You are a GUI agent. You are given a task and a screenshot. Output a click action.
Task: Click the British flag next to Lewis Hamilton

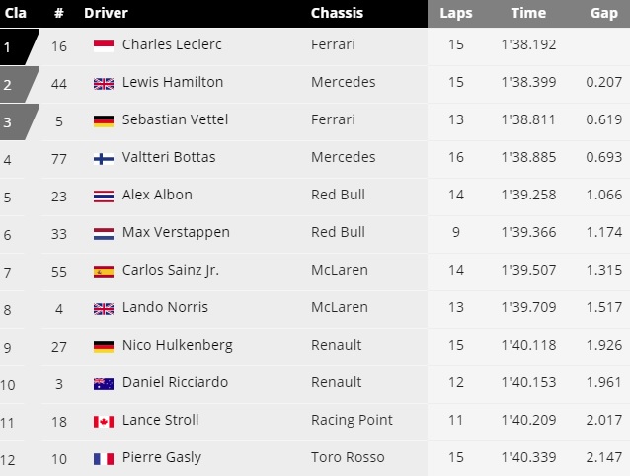pyautogui.click(x=103, y=83)
